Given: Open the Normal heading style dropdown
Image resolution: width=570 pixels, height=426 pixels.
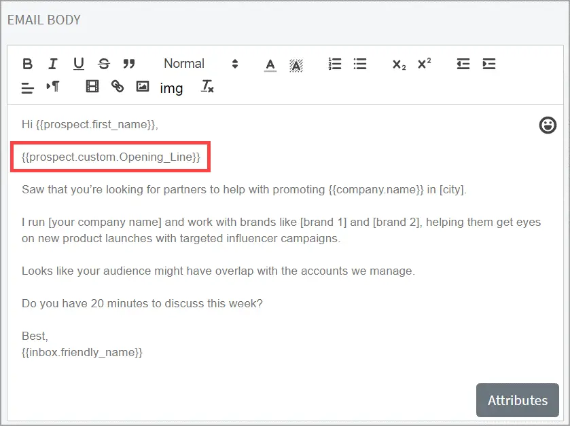Looking at the screenshot, I should [x=200, y=64].
